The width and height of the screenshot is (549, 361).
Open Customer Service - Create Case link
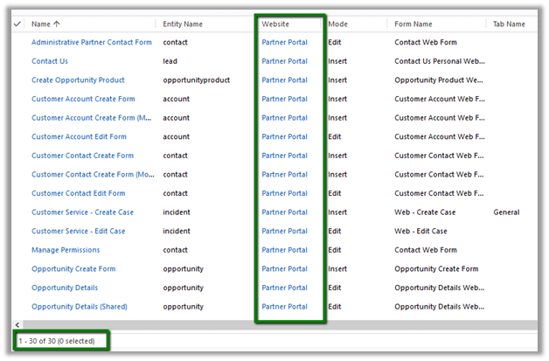(x=81, y=212)
